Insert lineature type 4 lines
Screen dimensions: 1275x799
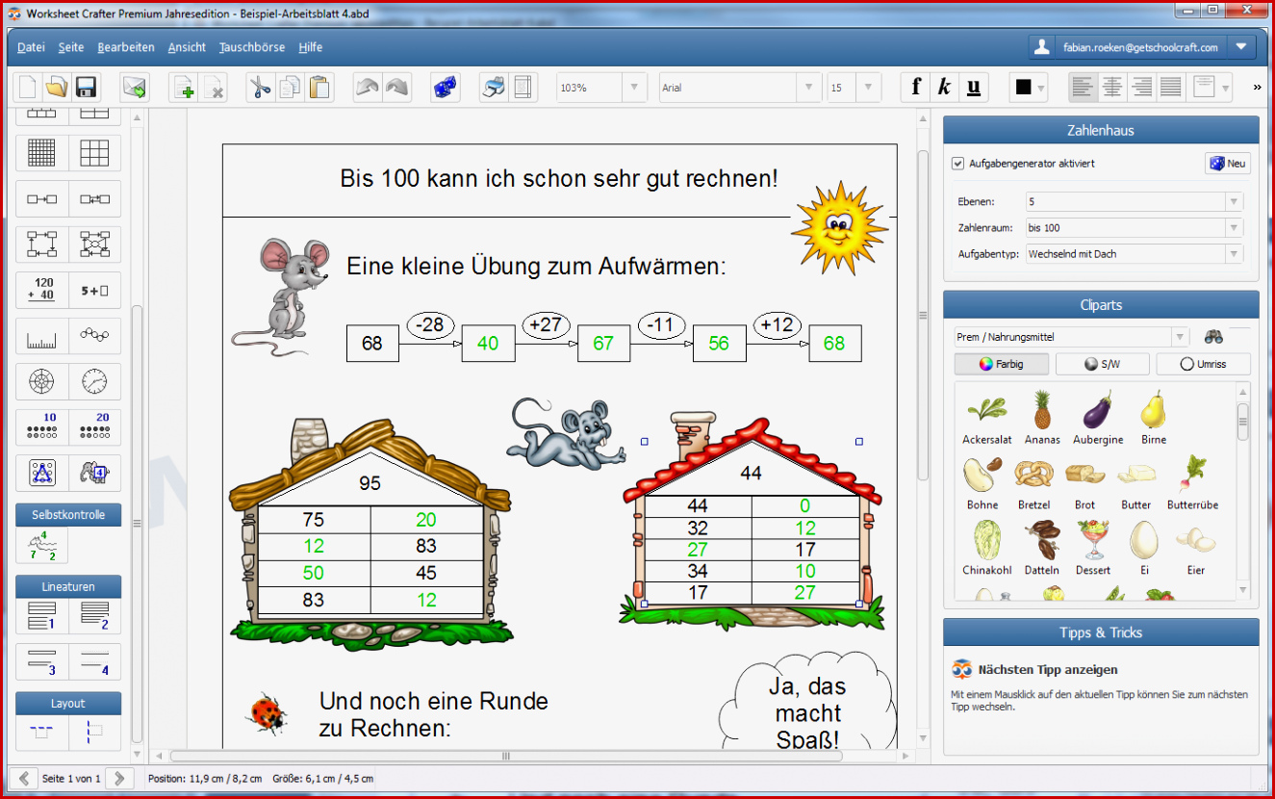point(94,662)
